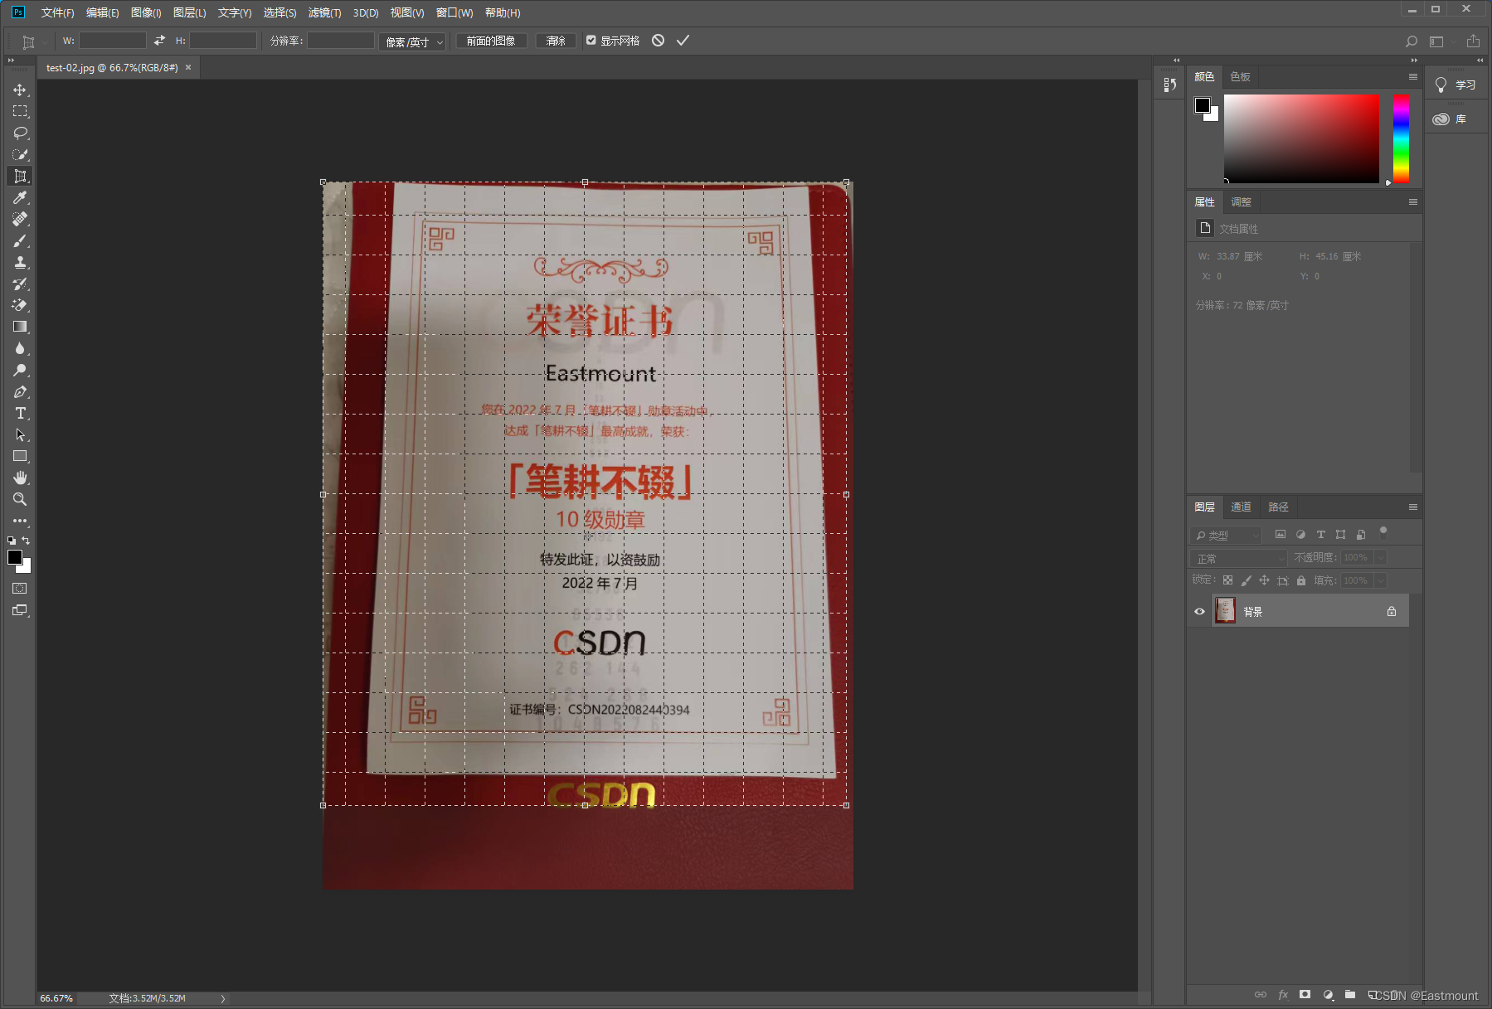
Task: Select the Eraser tool
Action: point(20,305)
